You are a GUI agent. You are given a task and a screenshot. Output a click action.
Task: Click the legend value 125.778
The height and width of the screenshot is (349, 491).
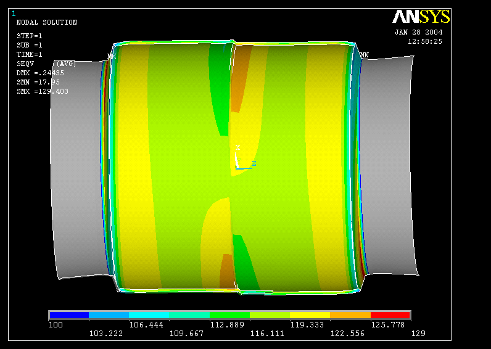[x=388, y=325]
